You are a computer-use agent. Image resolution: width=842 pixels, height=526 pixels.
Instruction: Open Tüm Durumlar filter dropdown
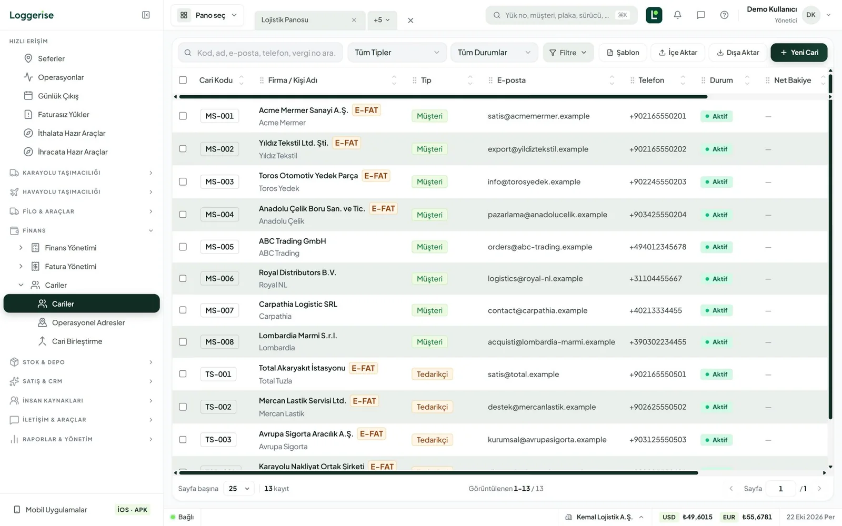494,53
